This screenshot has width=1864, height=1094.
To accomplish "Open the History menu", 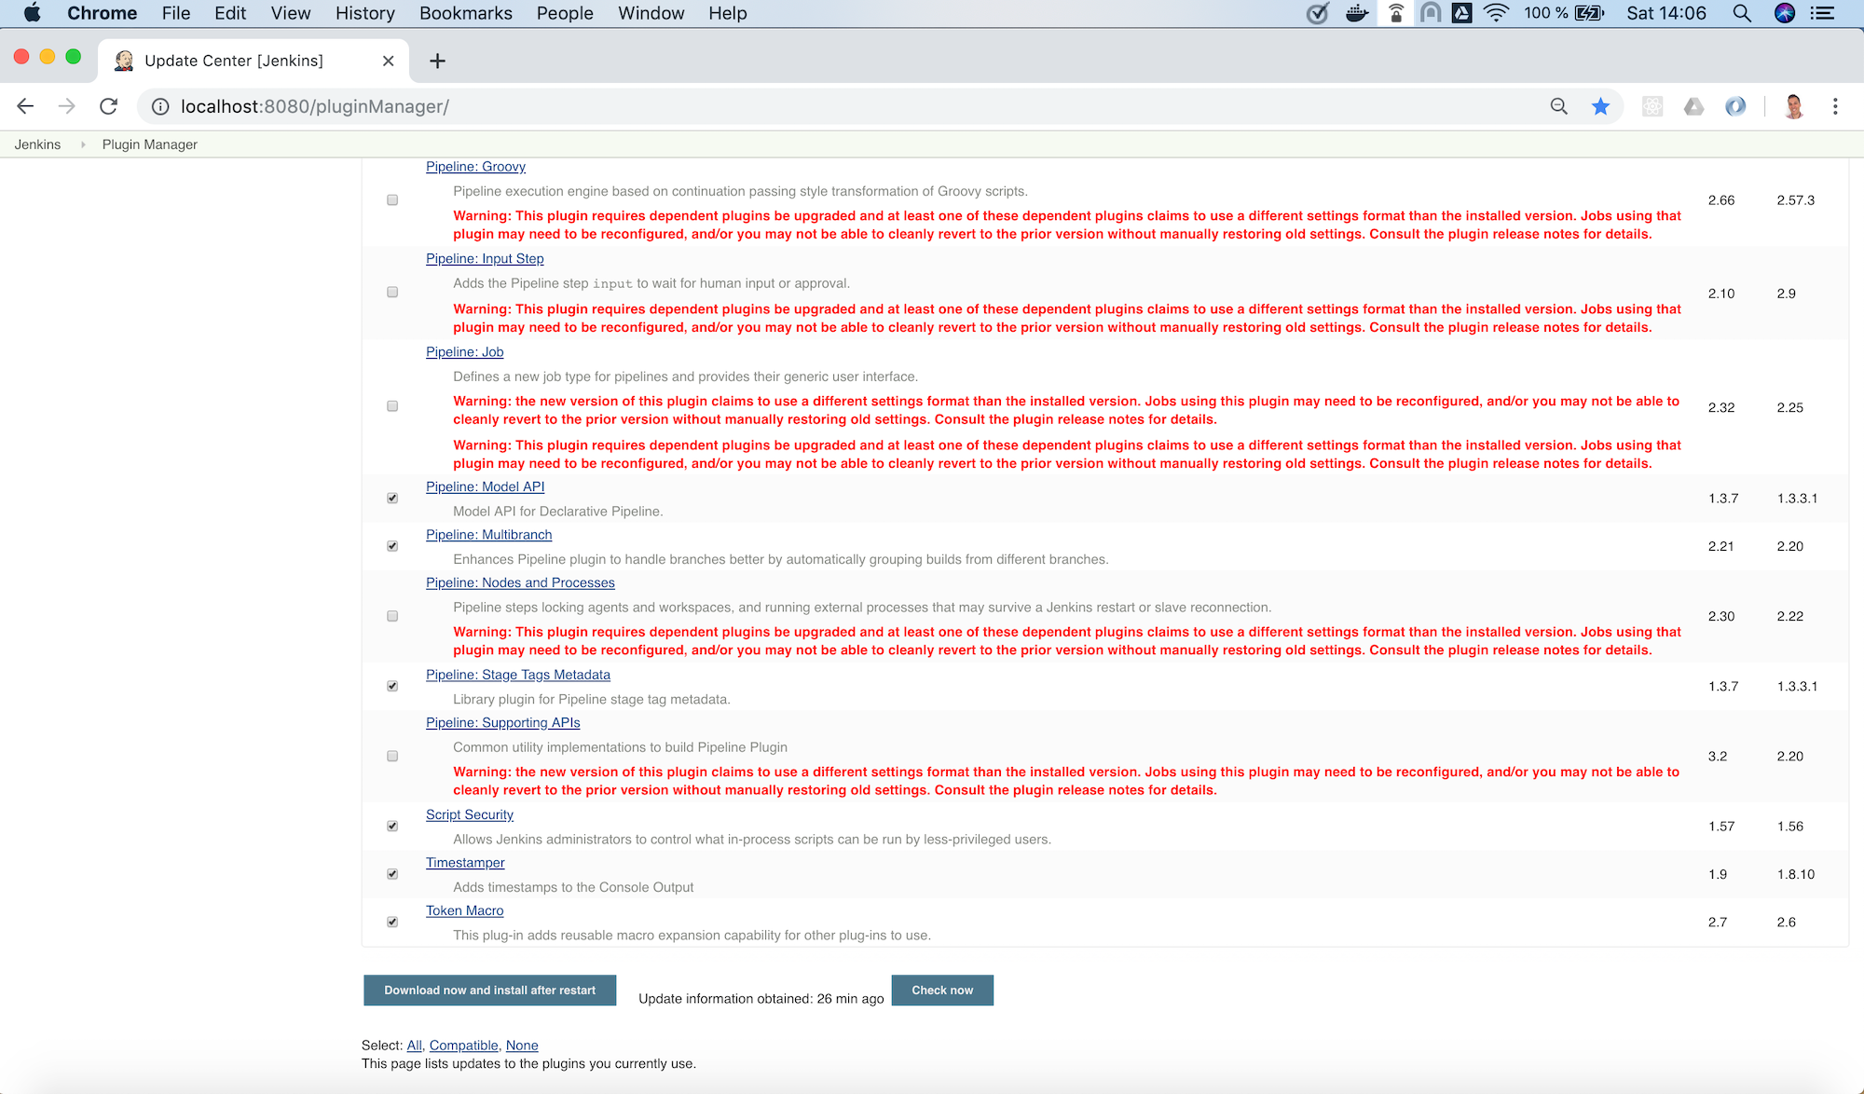I will click(x=364, y=13).
